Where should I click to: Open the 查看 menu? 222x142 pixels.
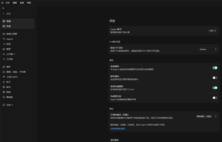(22, 3)
